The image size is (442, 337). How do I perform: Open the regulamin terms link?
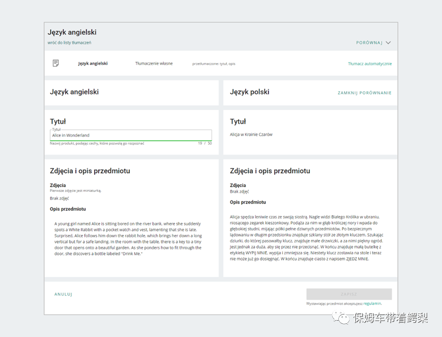pyautogui.click(x=372, y=303)
